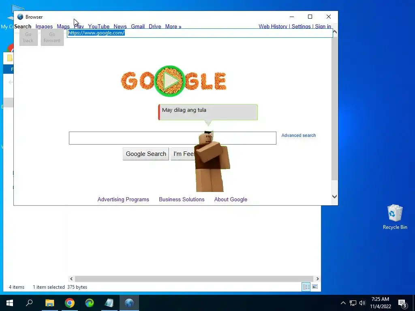The width and height of the screenshot is (415, 311).
Task: Launch Microsoft Edge from the taskbar
Action: point(90,303)
